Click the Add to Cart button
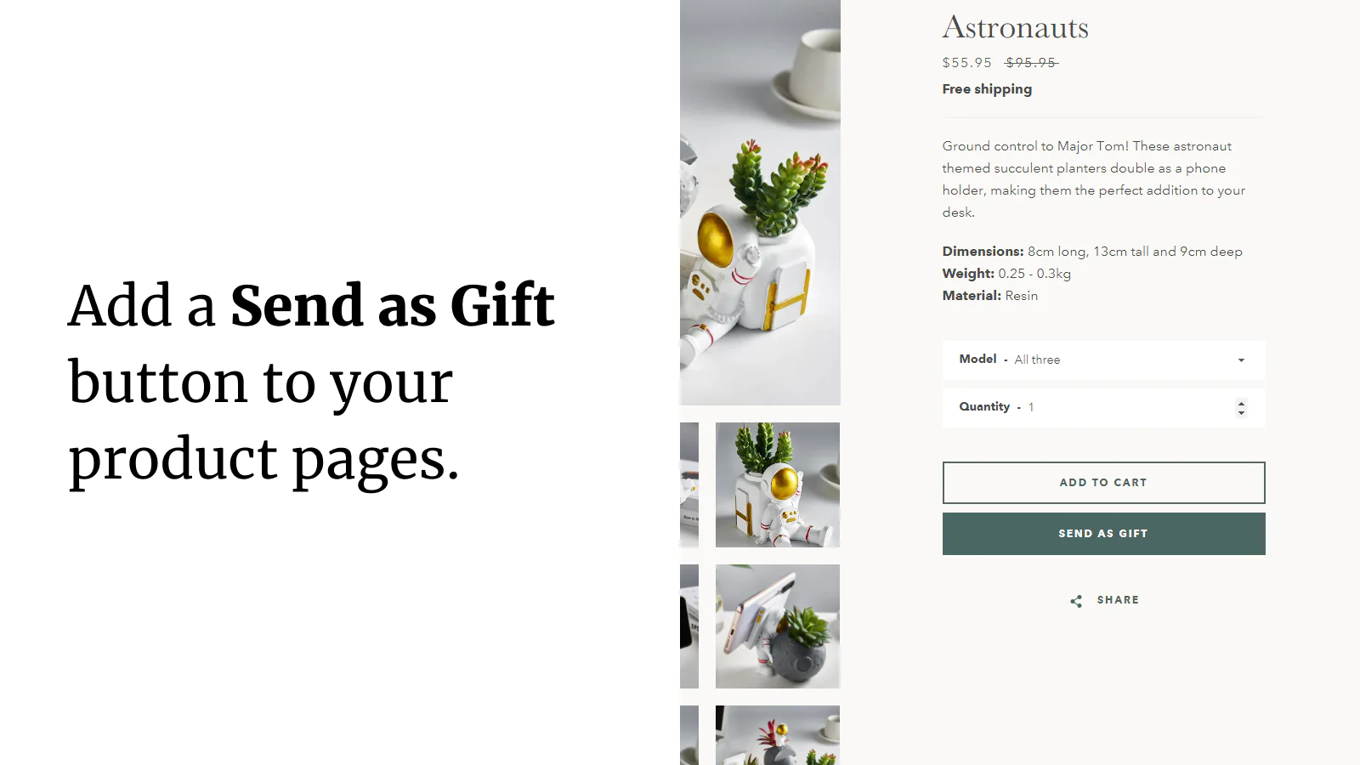1360x765 pixels. tap(1103, 483)
